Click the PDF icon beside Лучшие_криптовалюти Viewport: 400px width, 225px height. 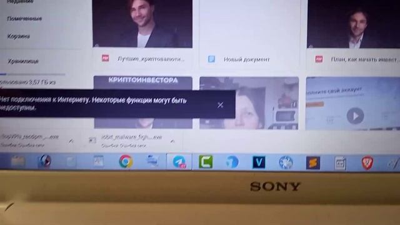(106, 58)
